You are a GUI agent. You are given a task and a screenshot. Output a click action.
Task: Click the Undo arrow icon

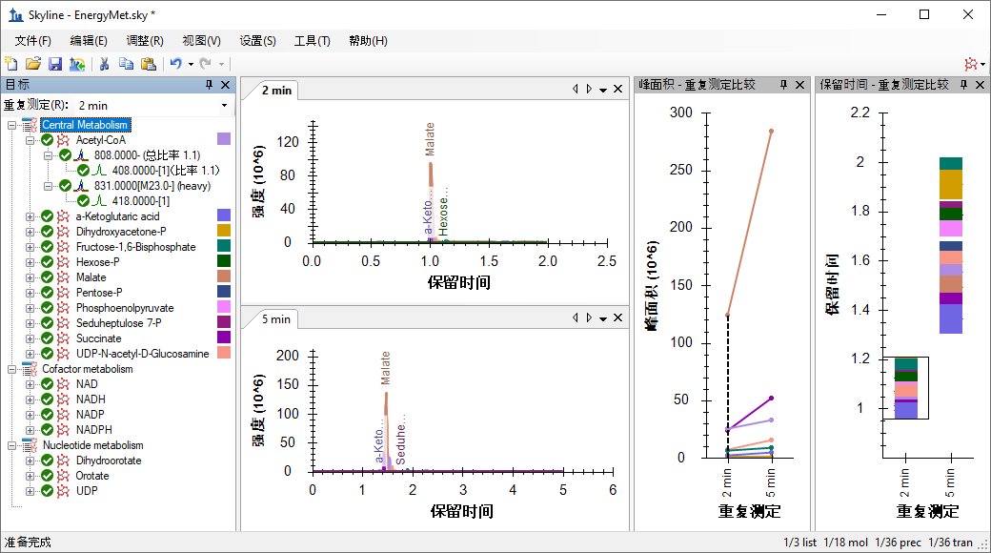(x=175, y=64)
